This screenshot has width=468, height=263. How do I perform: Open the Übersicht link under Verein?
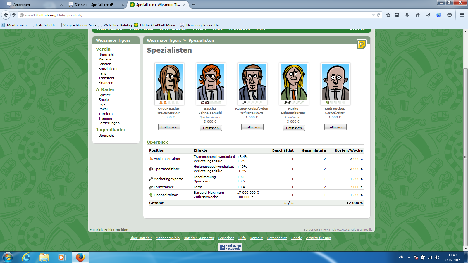pos(106,55)
